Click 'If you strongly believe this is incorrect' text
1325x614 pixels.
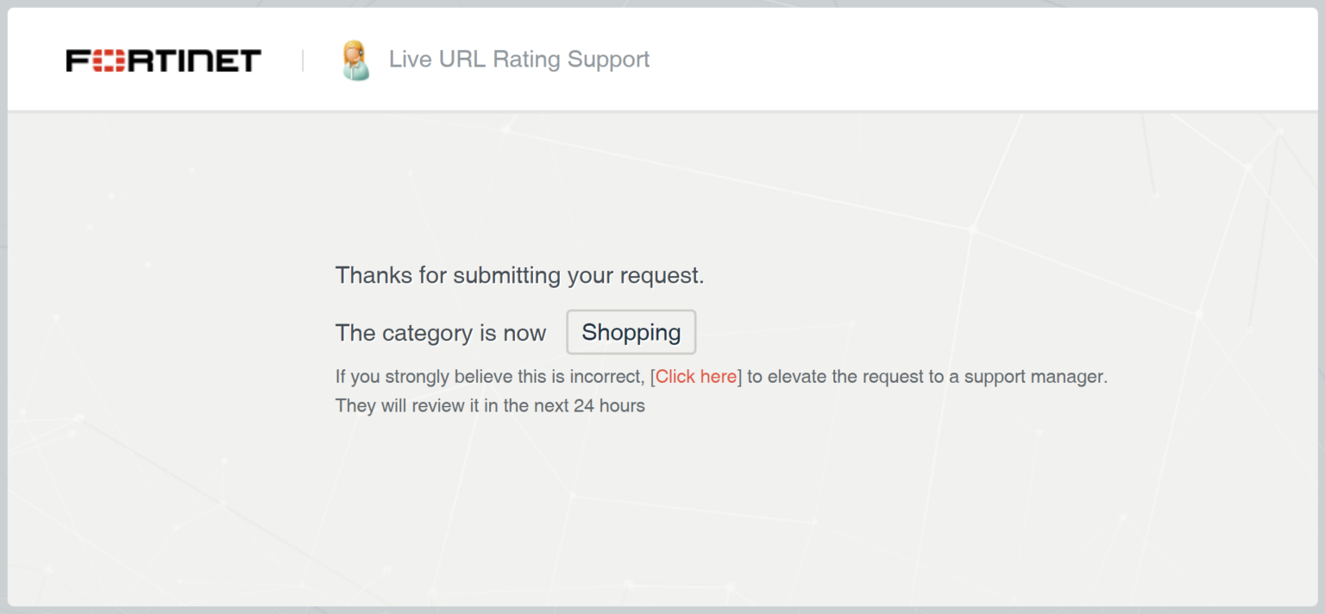click(x=489, y=377)
